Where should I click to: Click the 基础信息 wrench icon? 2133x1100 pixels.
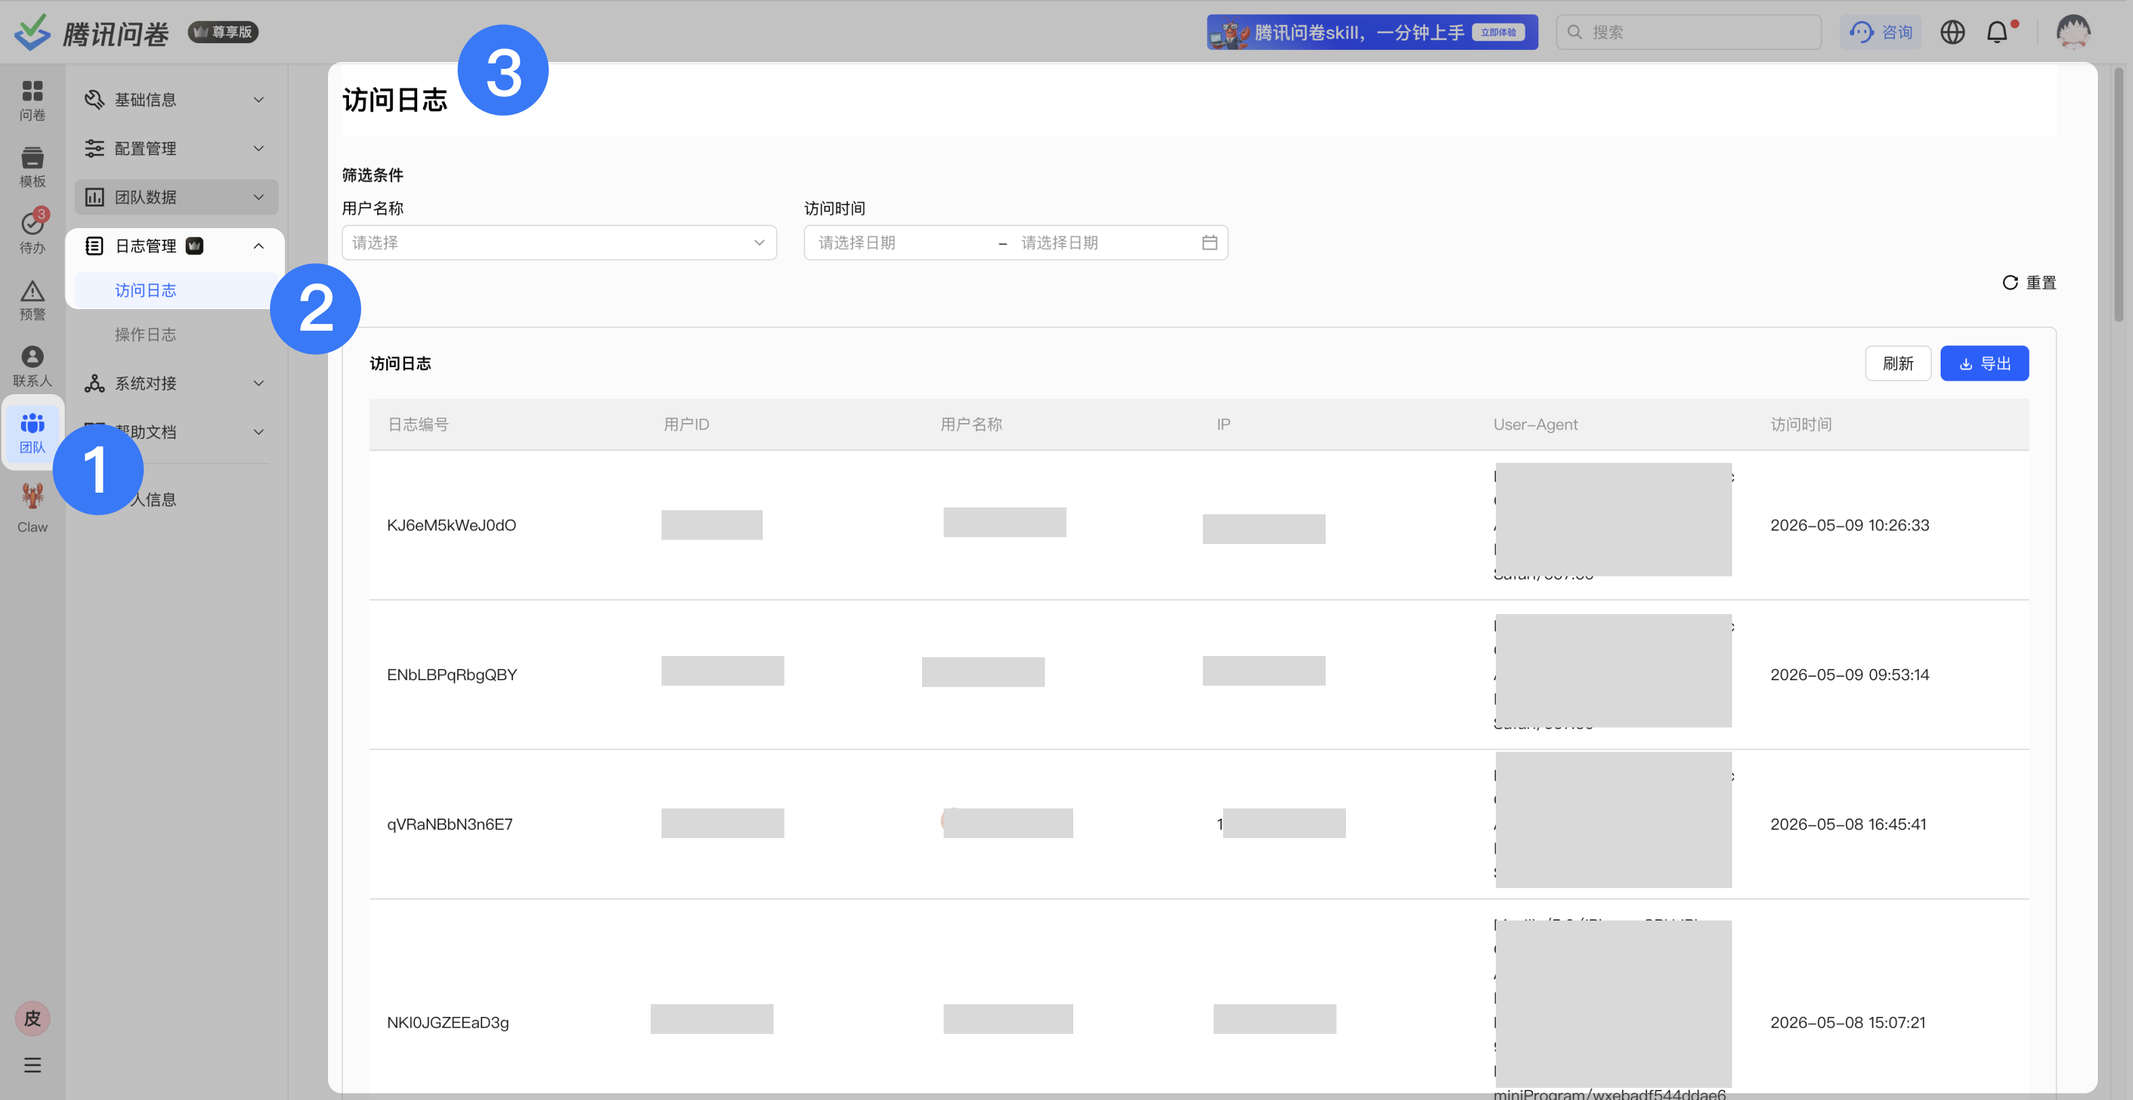click(x=94, y=99)
